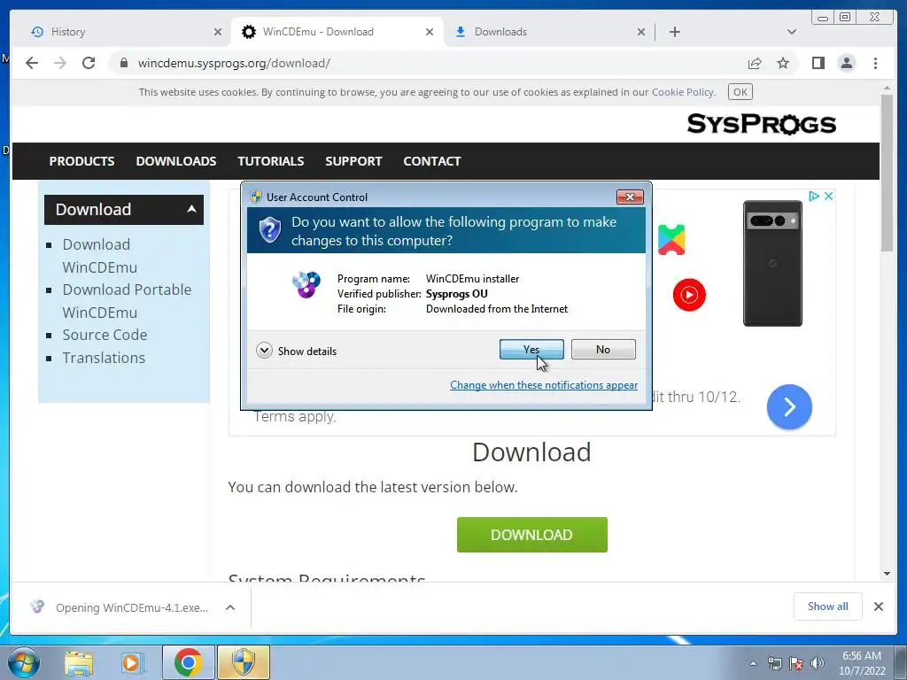The width and height of the screenshot is (907, 680).
Task: Close the Downloads tab
Action: 641,32
